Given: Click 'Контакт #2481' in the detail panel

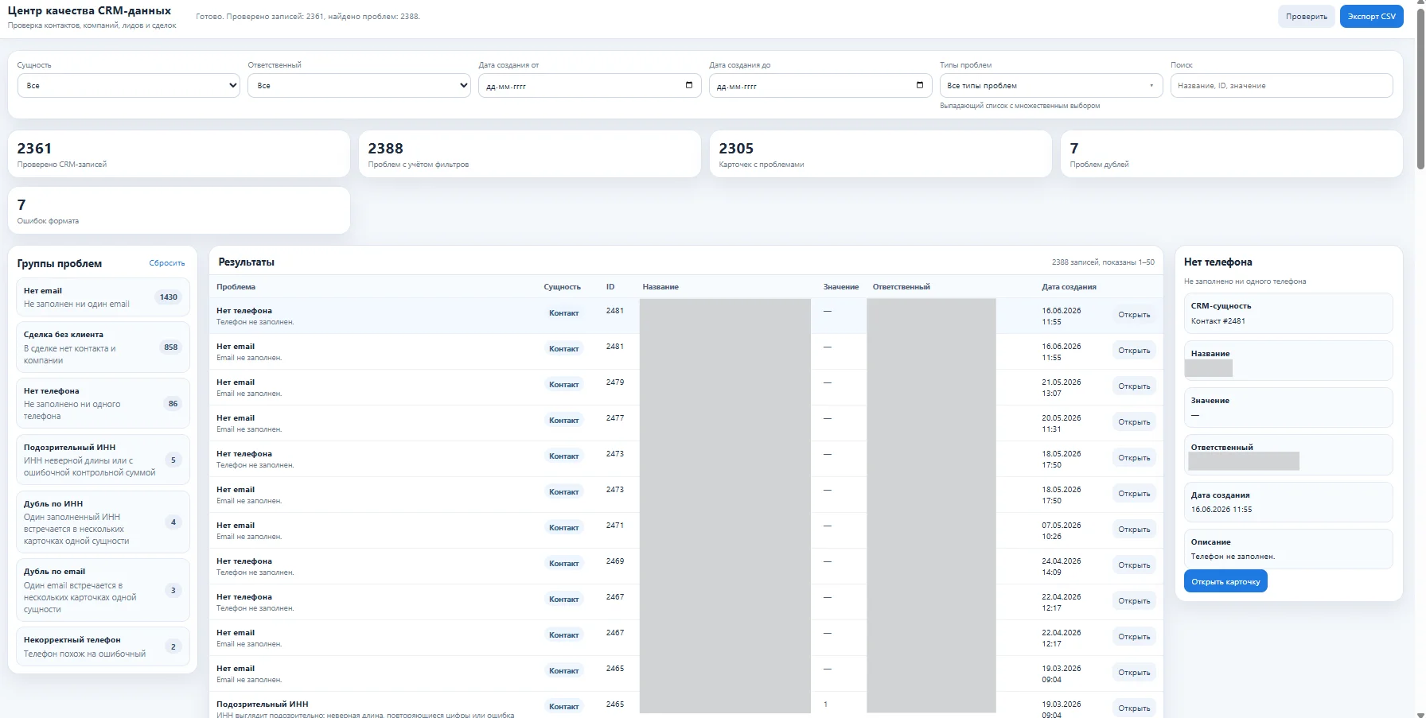Looking at the screenshot, I should 1218,321.
